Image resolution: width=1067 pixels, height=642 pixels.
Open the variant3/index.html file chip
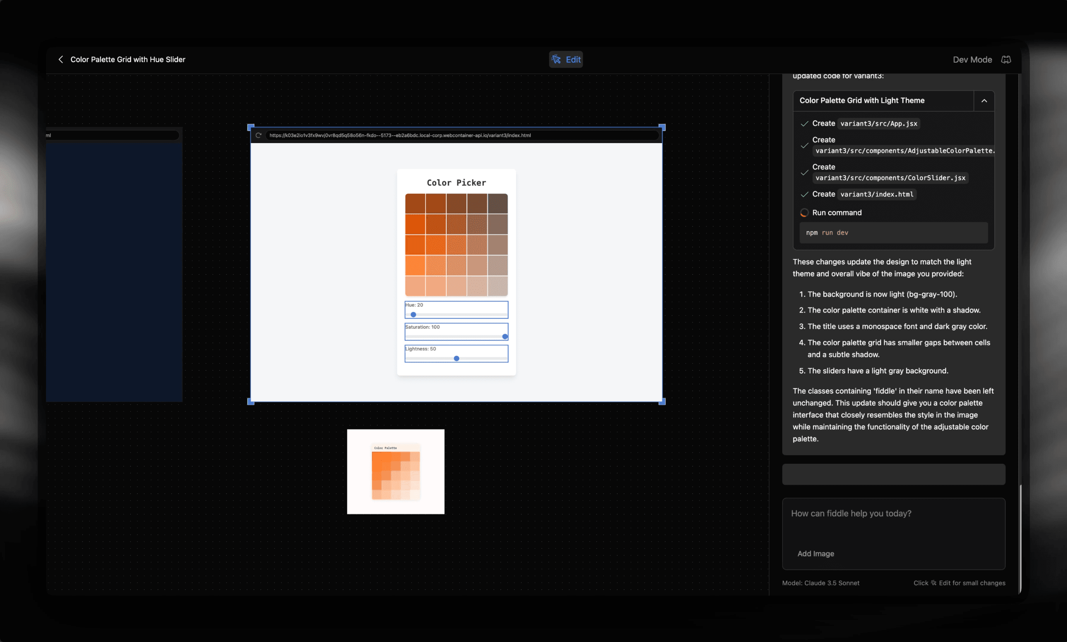[877, 194]
